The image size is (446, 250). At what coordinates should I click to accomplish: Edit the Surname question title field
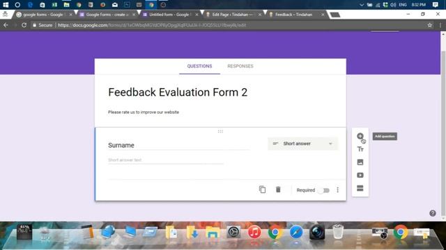178,145
